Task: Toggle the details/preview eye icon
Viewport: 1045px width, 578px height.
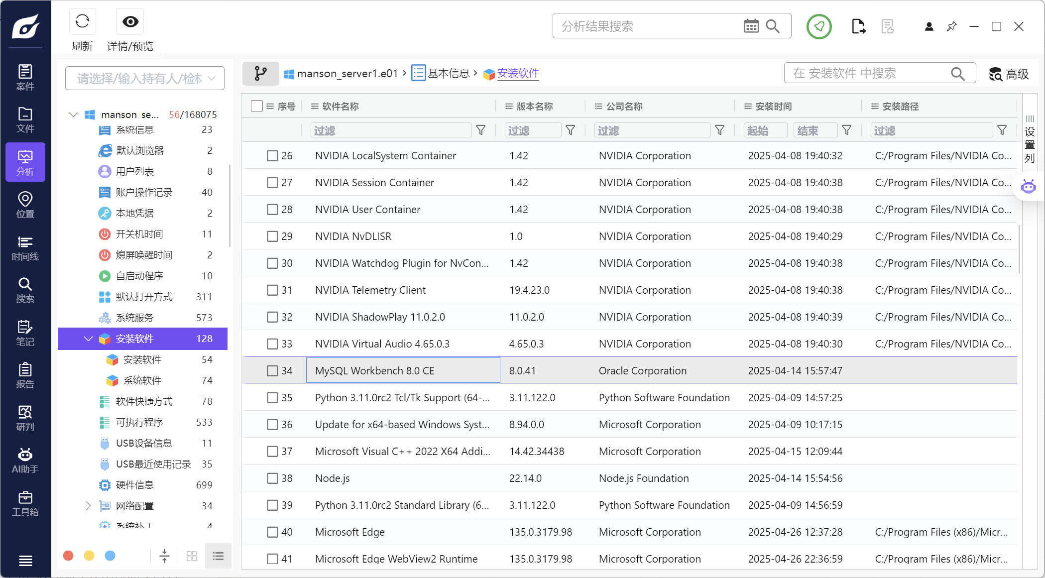Action: pyautogui.click(x=130, y=21)
